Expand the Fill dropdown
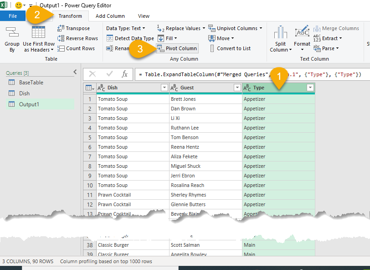This screenshot has width=370, height=270. (167, 38)
